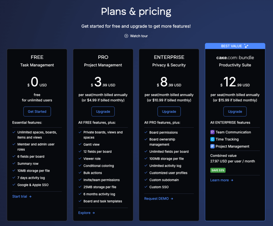The image size is (273, 226).
Task: Click Upgrade on the ENTERPRISE plan
Action: [x=169, y=112]
